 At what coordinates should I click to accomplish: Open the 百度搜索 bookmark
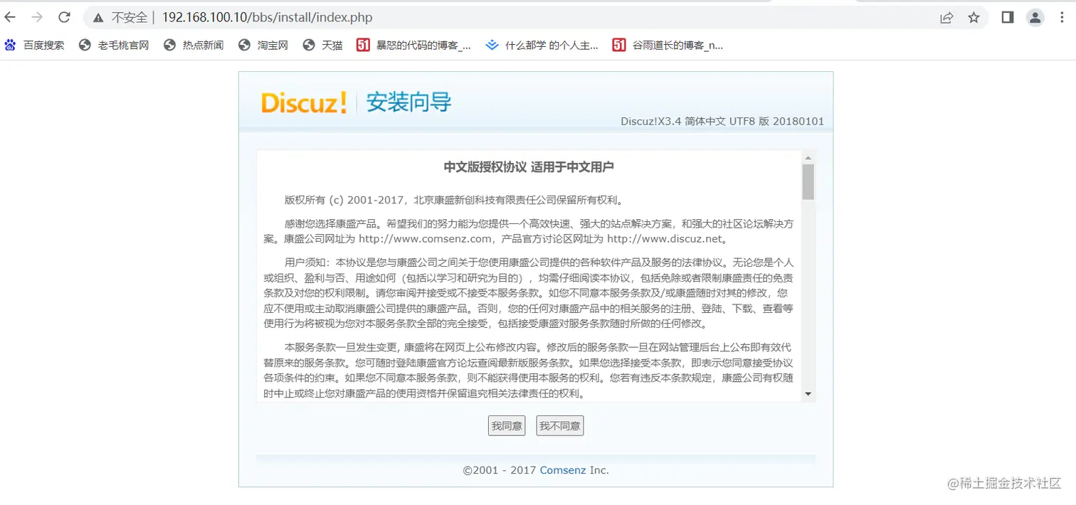[x=34, y=45]
